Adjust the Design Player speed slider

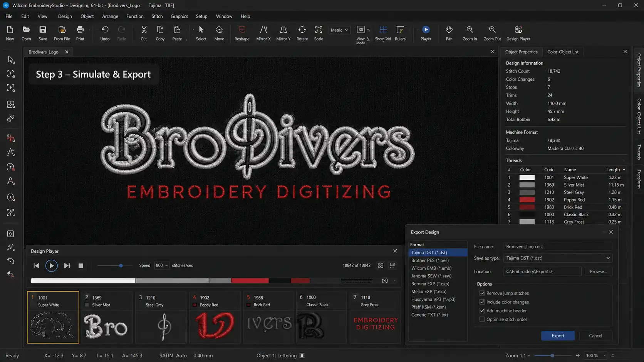(121, 265)
